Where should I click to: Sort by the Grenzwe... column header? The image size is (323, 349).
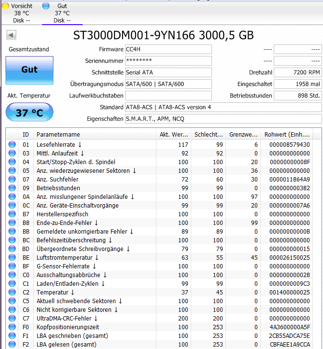coord(243,135)
